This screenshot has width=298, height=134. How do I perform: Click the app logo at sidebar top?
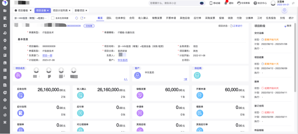[5, 3]
